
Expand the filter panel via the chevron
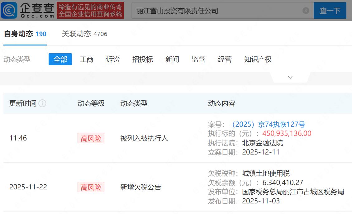point(290,77)
